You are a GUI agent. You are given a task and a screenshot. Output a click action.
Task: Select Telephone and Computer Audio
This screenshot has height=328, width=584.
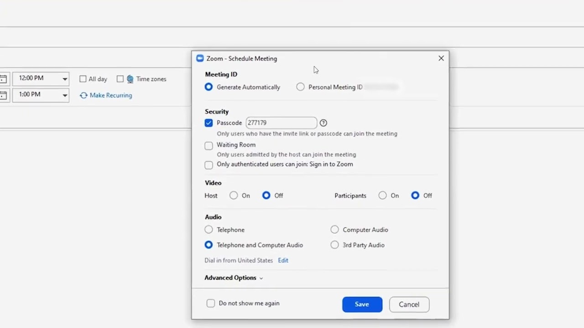tap(209, 245)
